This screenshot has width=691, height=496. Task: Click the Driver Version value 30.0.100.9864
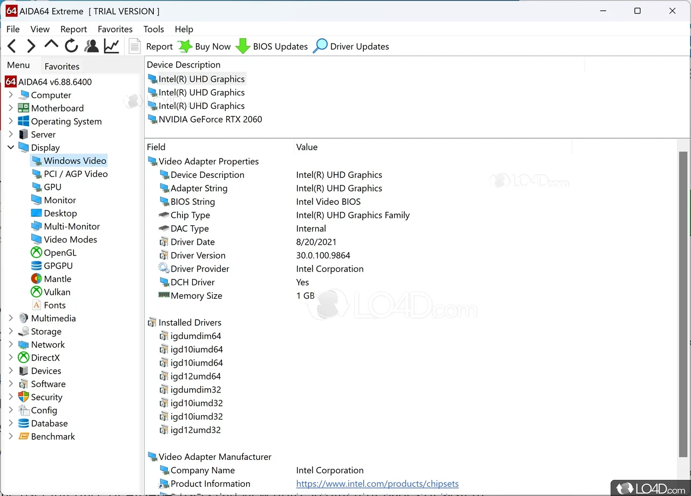pos(323,256)
